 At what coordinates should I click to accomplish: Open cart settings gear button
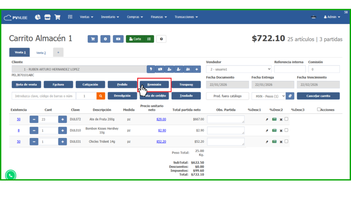coord(105,39)
